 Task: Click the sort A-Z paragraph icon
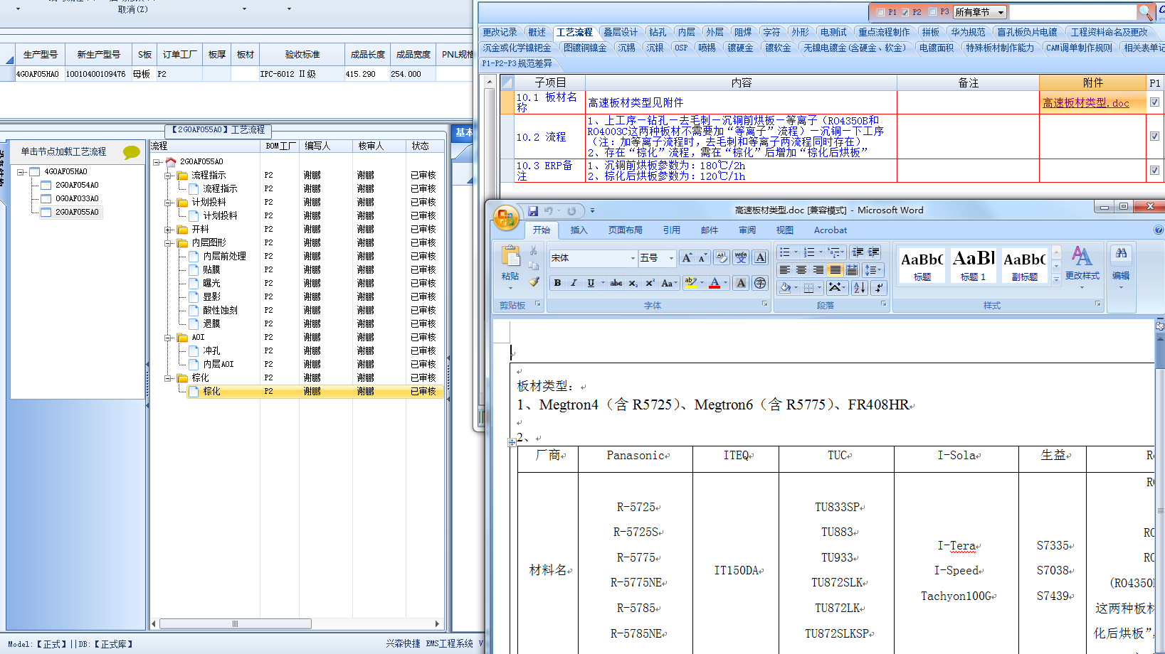(860, 287)
